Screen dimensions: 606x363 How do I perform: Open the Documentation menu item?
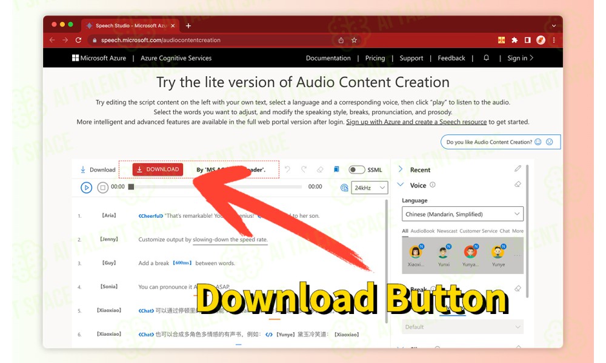click(328, 58)
